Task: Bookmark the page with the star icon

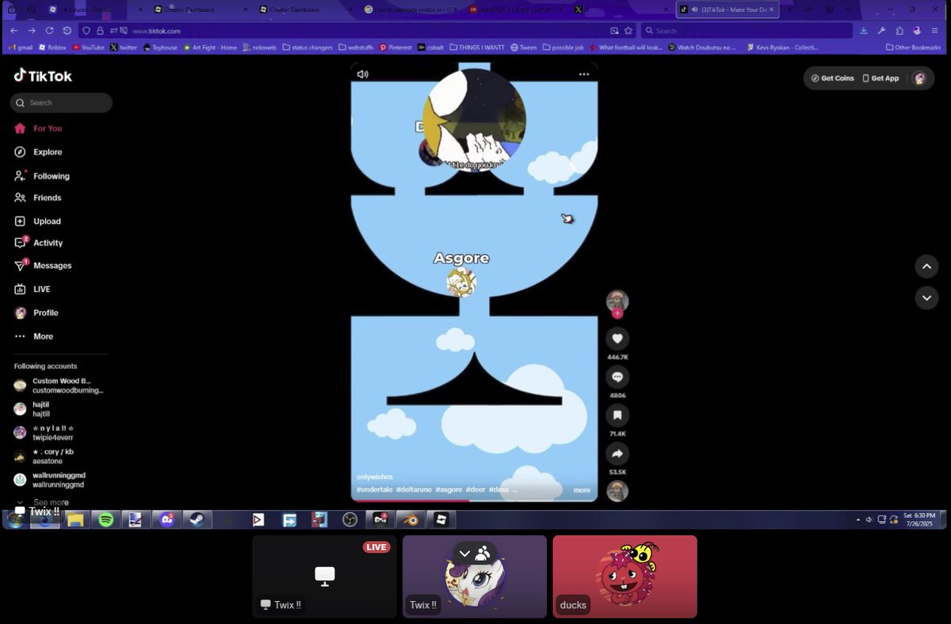Action: tap(628, 31)
